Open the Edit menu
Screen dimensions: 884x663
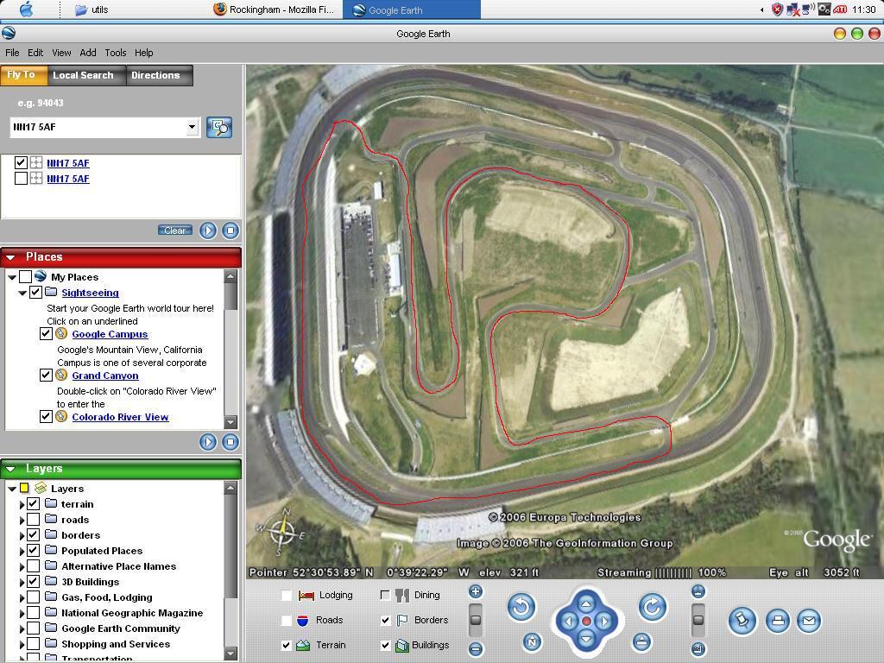pos(35,53)
